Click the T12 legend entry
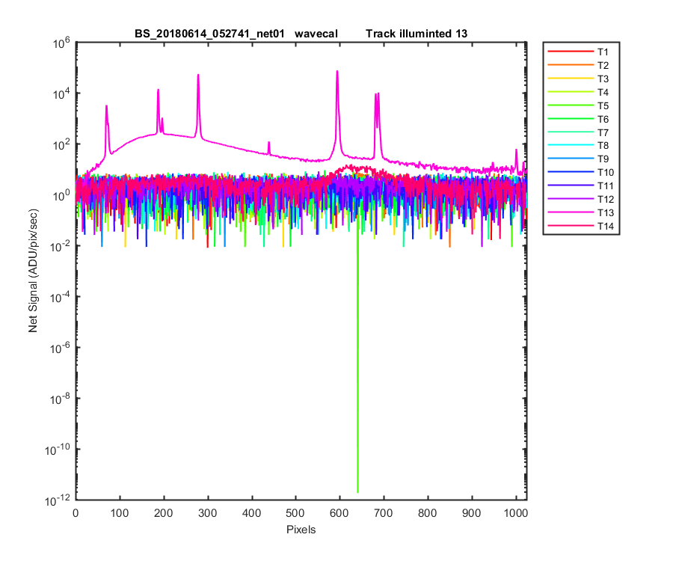Viewport: 673px width, 561px height. click(581, 199)
